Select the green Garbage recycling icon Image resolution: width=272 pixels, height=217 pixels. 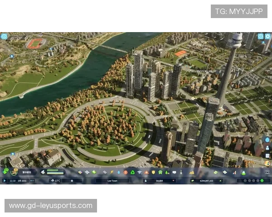click(x=132, y=172)
